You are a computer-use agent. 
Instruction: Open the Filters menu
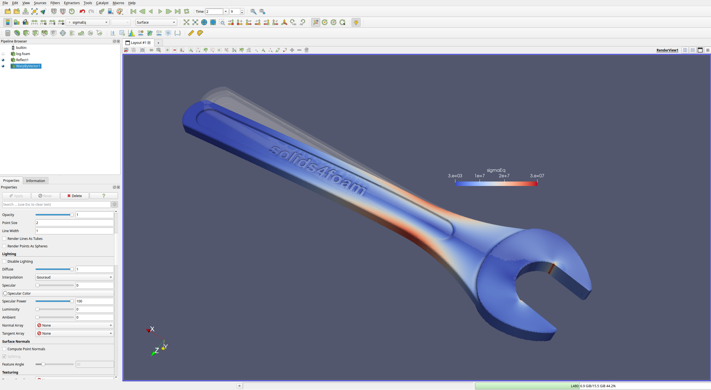click(x=55, y=3)
